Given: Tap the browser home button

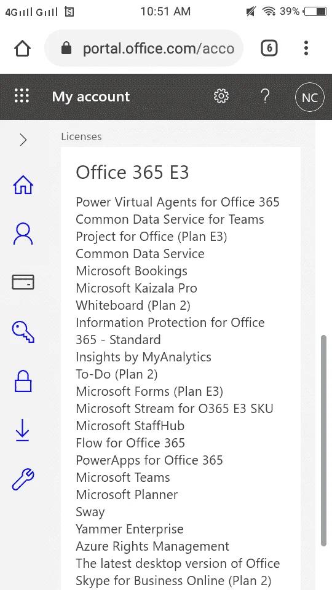Looking at the screenshot, I should 22,48.
